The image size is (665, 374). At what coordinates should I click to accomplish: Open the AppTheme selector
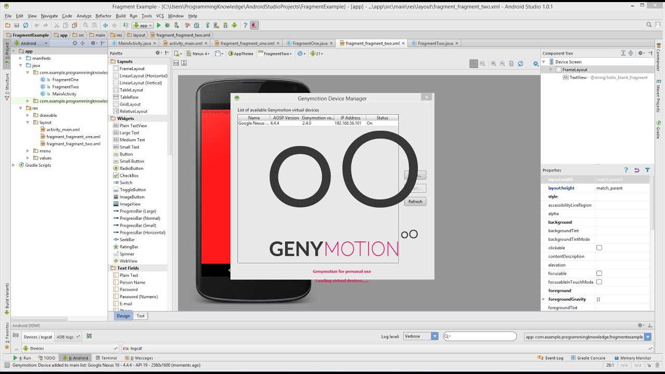[242, 54]
